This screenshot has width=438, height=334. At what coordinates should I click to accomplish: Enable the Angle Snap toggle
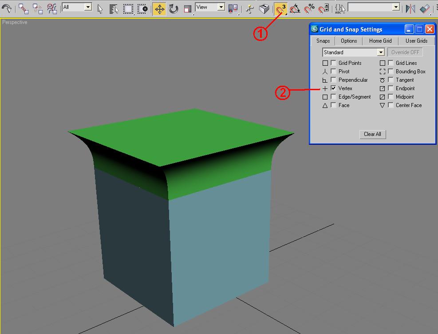295,8
